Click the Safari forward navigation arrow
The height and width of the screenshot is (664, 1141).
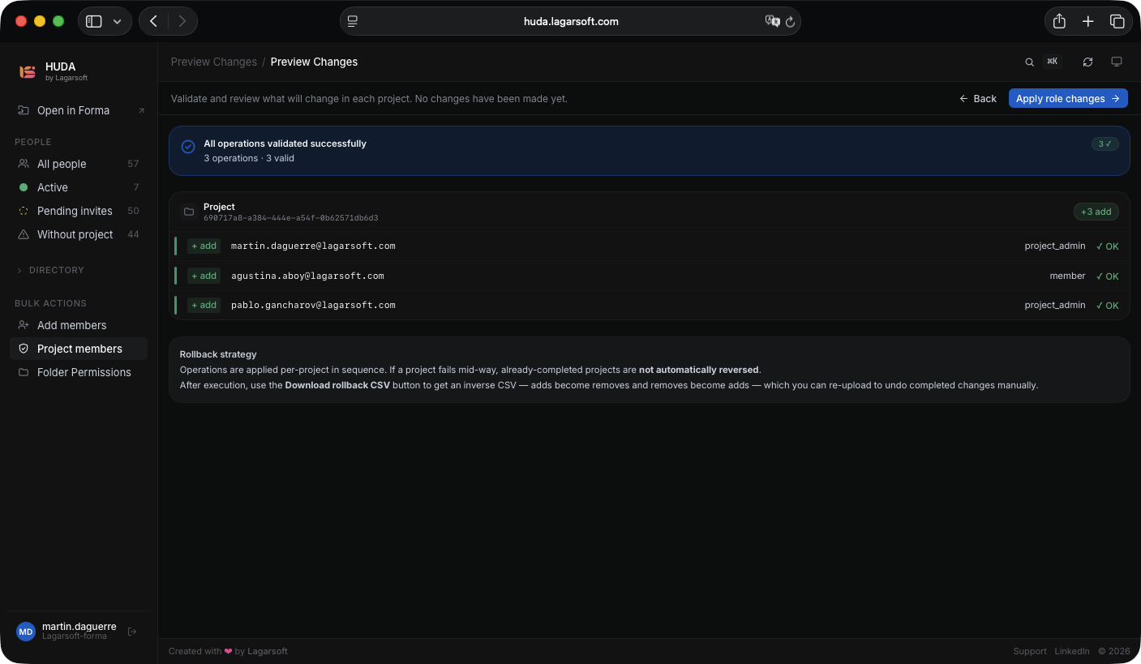[182, 21]
